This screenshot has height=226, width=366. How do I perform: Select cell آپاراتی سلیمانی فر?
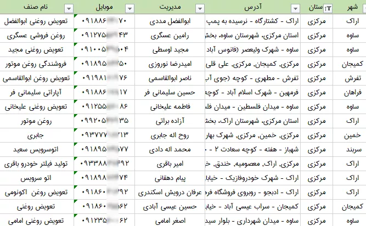click(x=37, y=93)
